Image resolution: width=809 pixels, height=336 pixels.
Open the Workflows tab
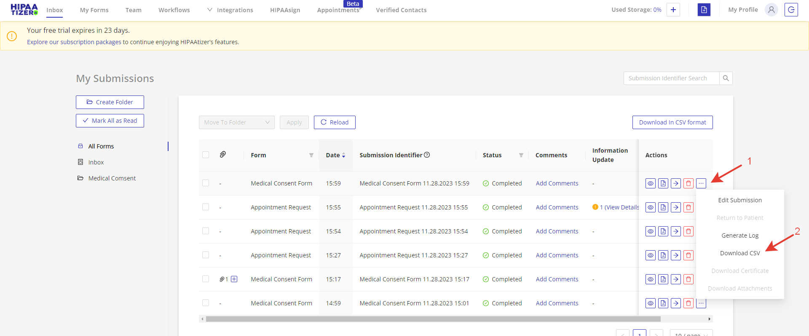click(174, 10)
